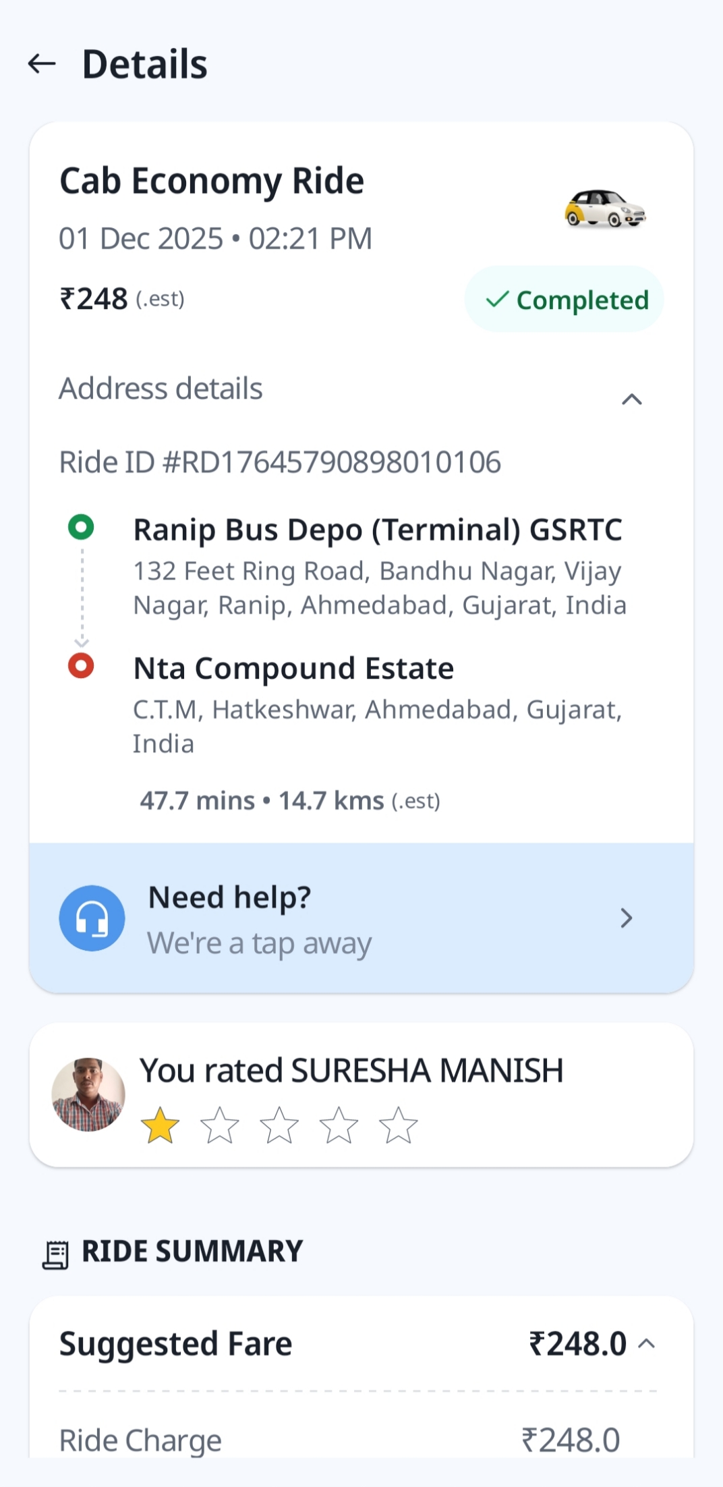The width and height of the screenshot is (723, 1487).
Task: Collapse the Address details section
Action: (631, 399)
